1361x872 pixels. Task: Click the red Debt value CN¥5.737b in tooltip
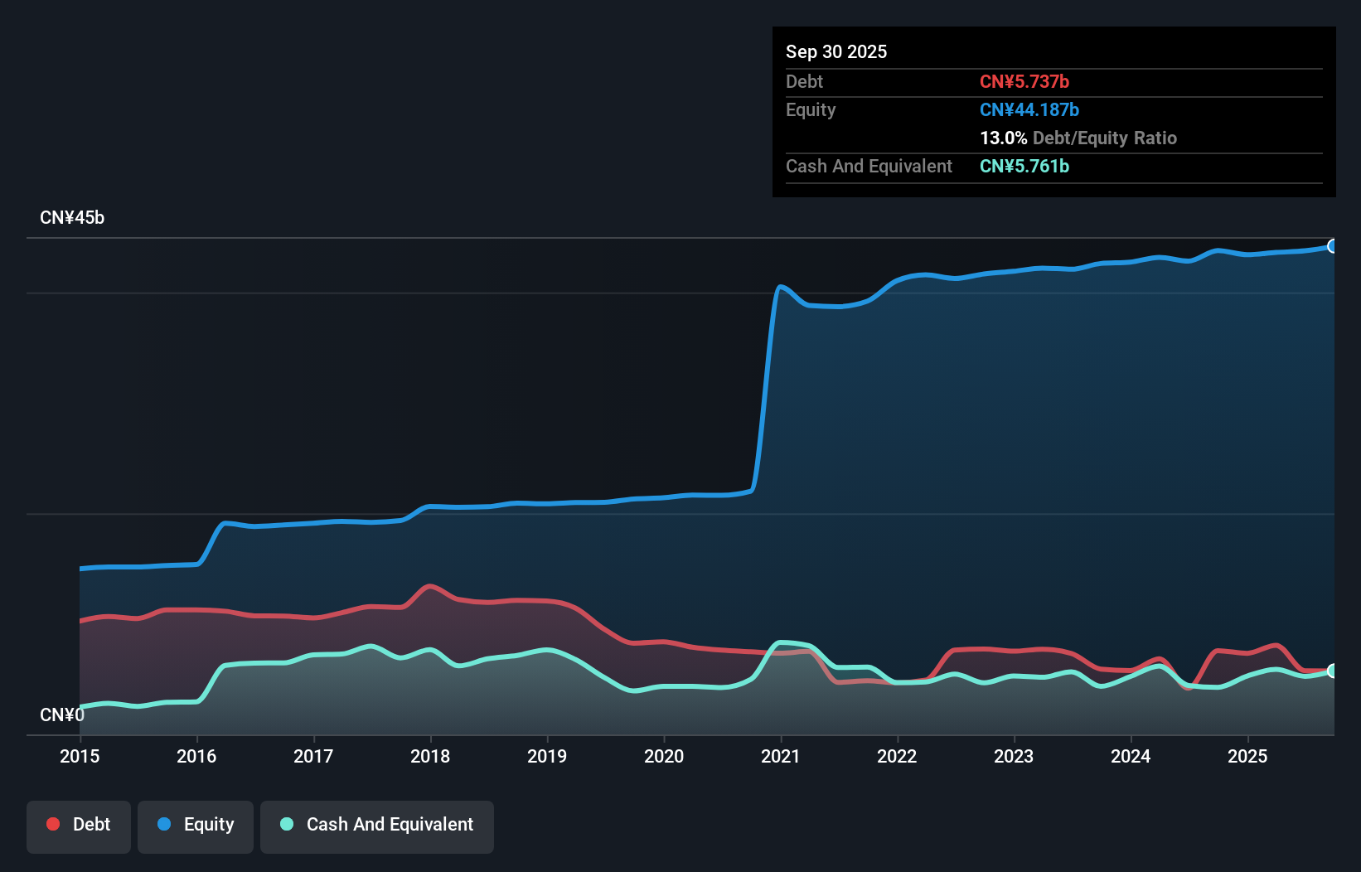click(x=1024, y=81)
